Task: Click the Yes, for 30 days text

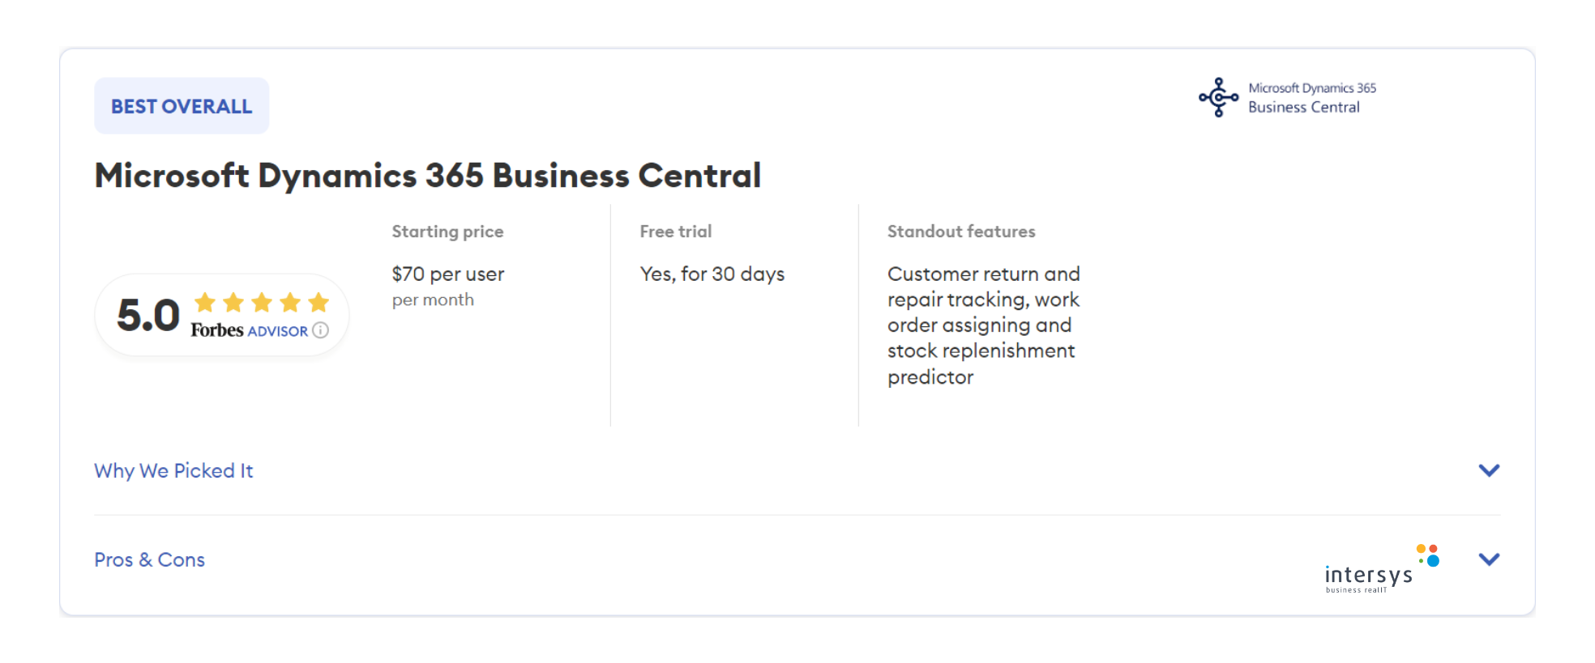Action: coord(712,274)
